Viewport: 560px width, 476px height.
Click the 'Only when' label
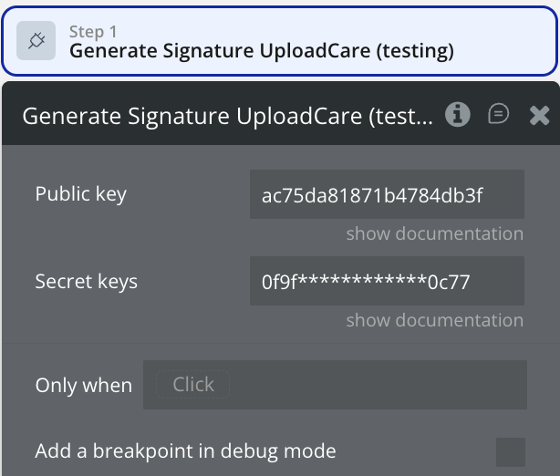[83, 385]
